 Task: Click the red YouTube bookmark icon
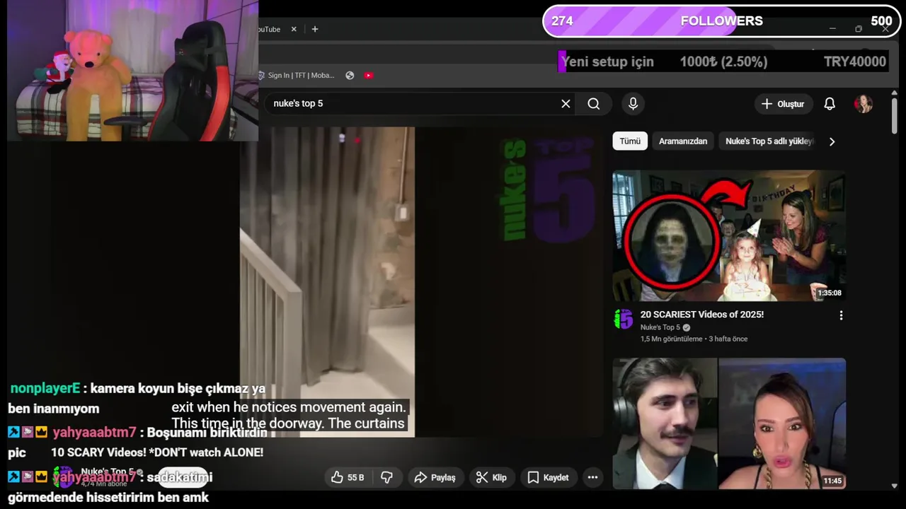coord(369,75)
